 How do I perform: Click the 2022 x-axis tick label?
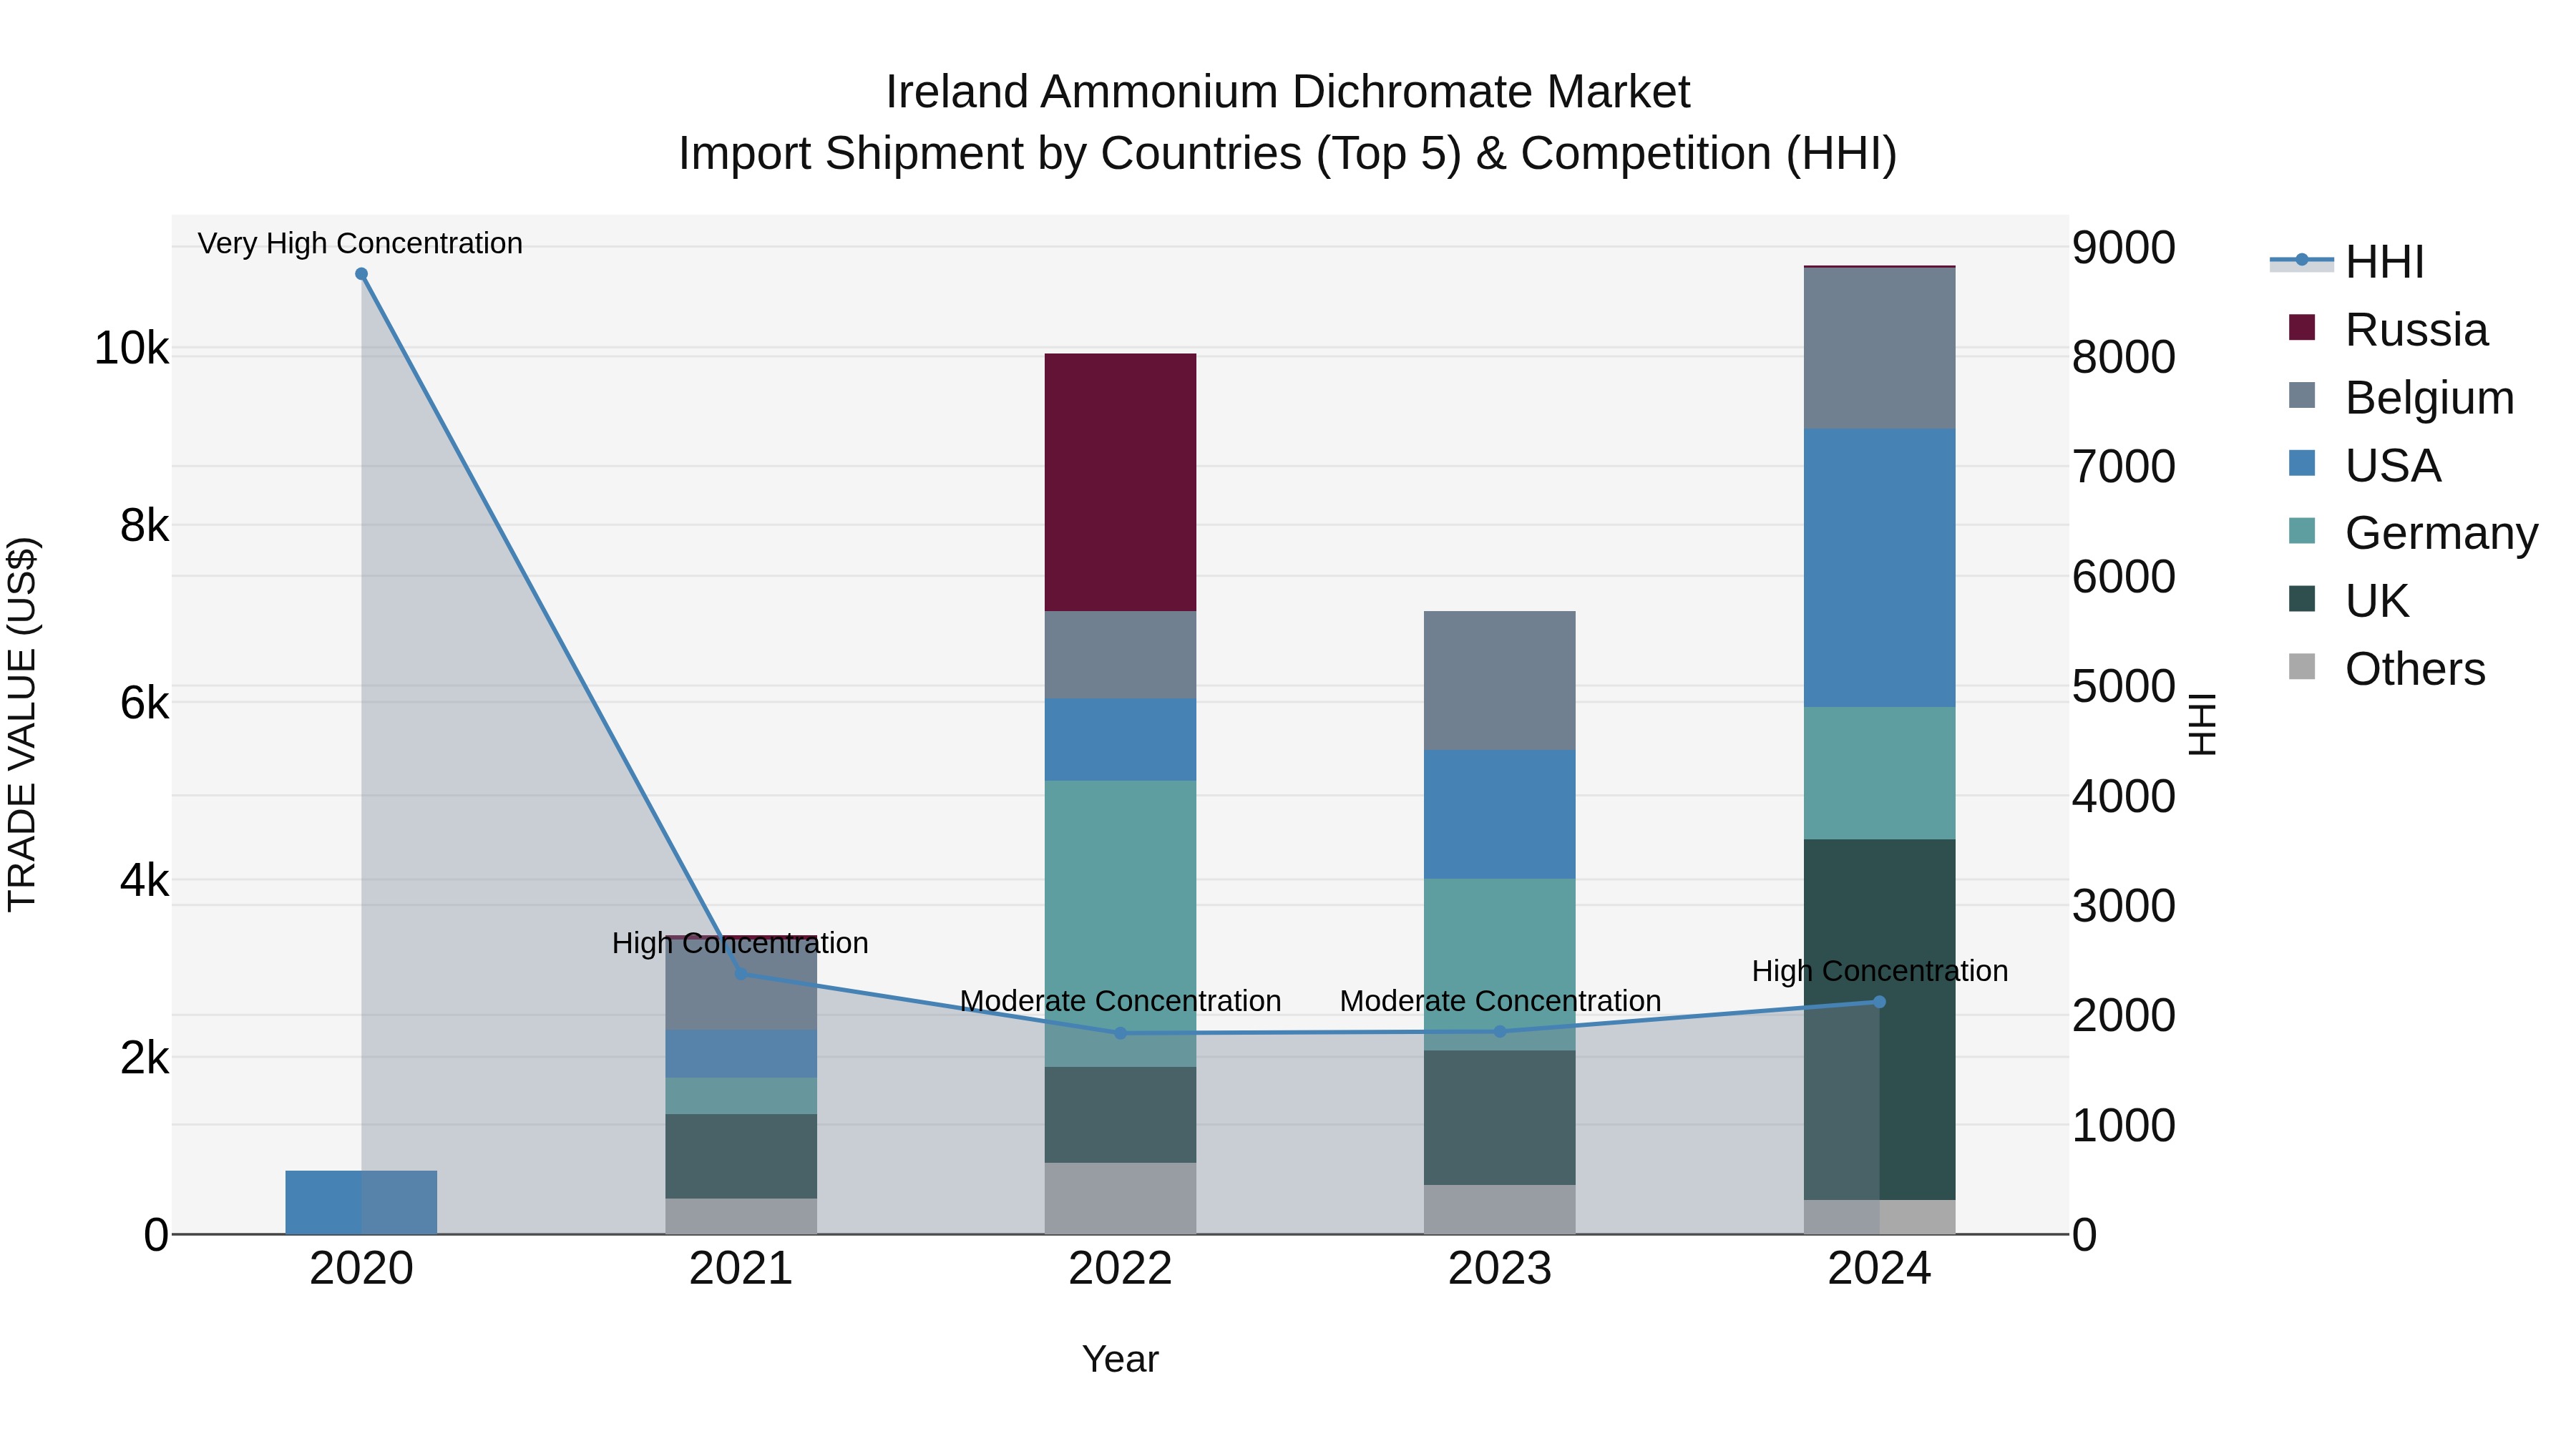1120,1269
